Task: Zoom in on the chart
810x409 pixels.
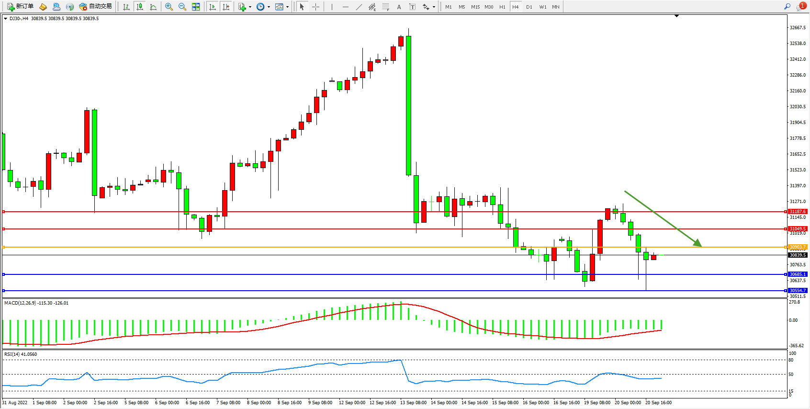Action: [x=169, y=7]
